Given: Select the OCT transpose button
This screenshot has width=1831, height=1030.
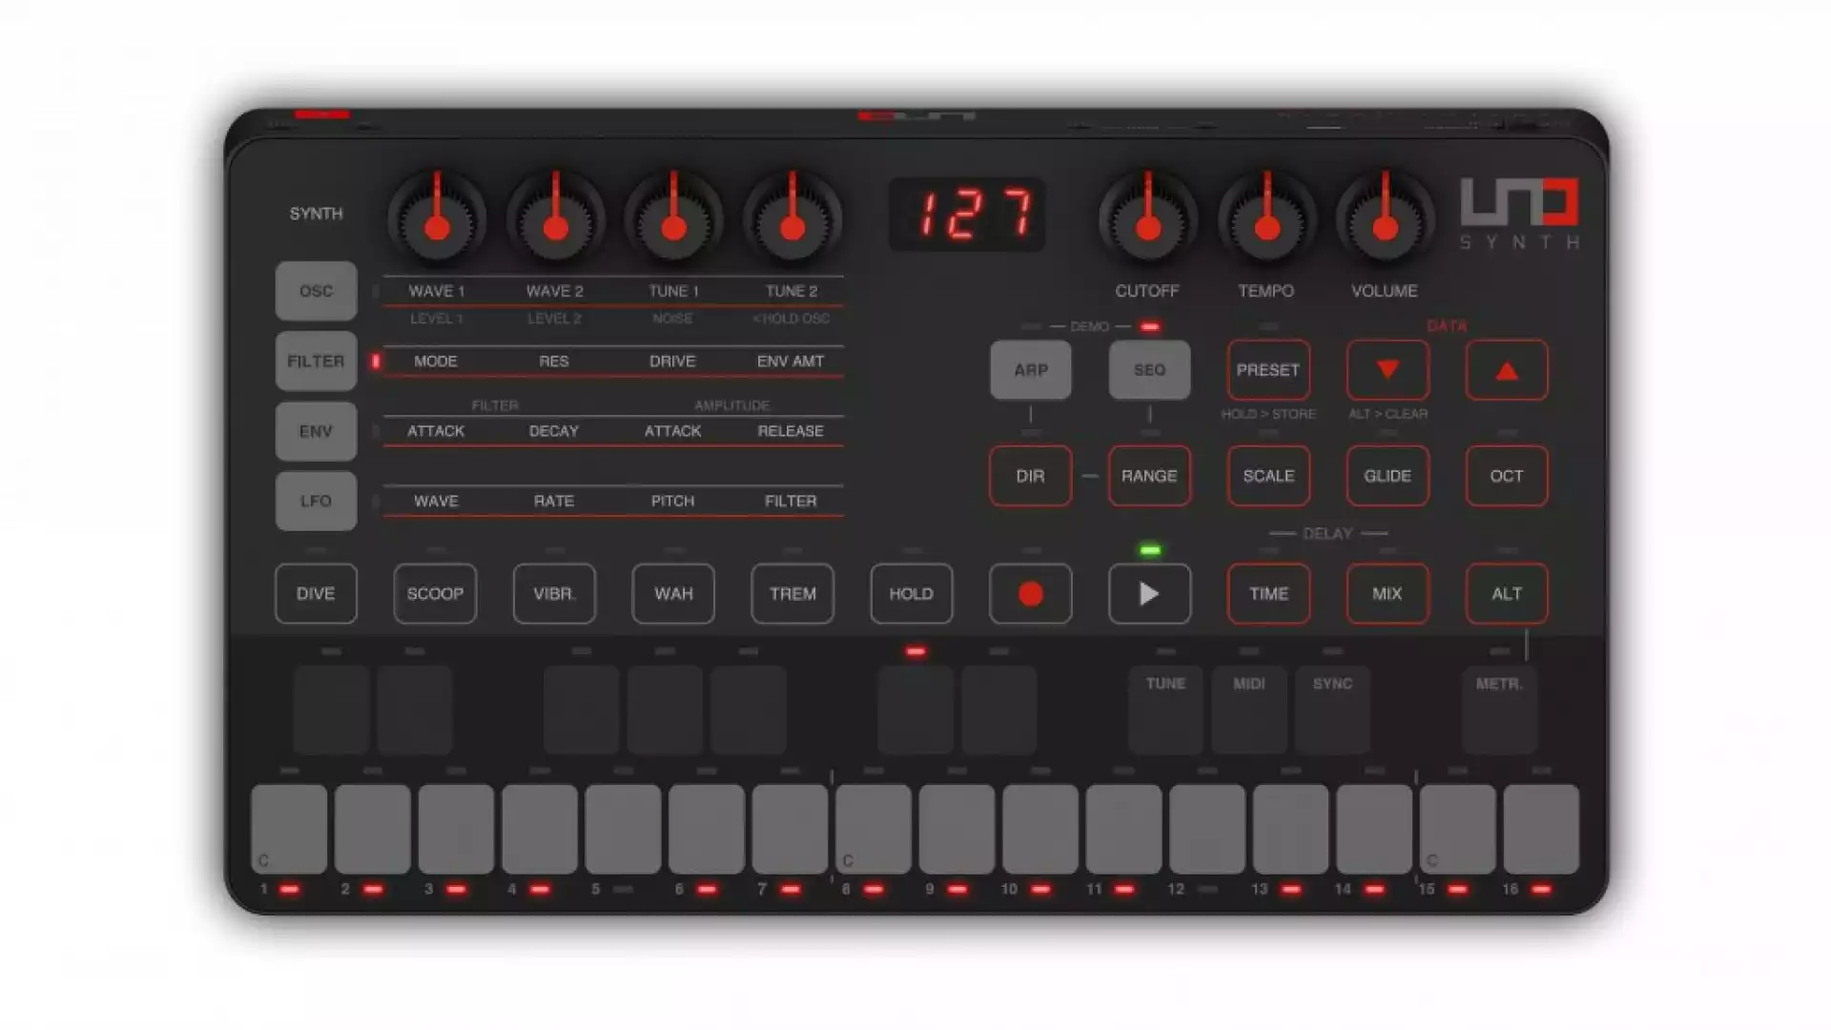Looking at the screenshot, I should tap(1507, 475).
